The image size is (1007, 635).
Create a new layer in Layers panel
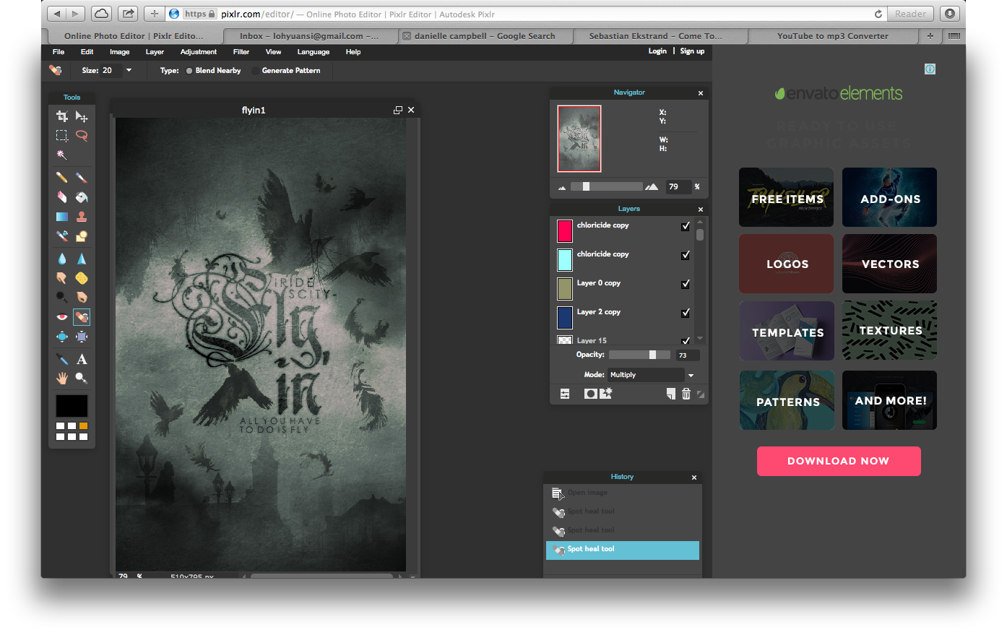pos(671,394)
